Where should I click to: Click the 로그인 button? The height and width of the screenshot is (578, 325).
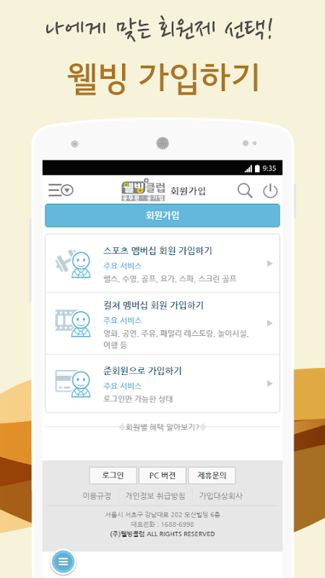pyautogui.click(x=113, y=475)
